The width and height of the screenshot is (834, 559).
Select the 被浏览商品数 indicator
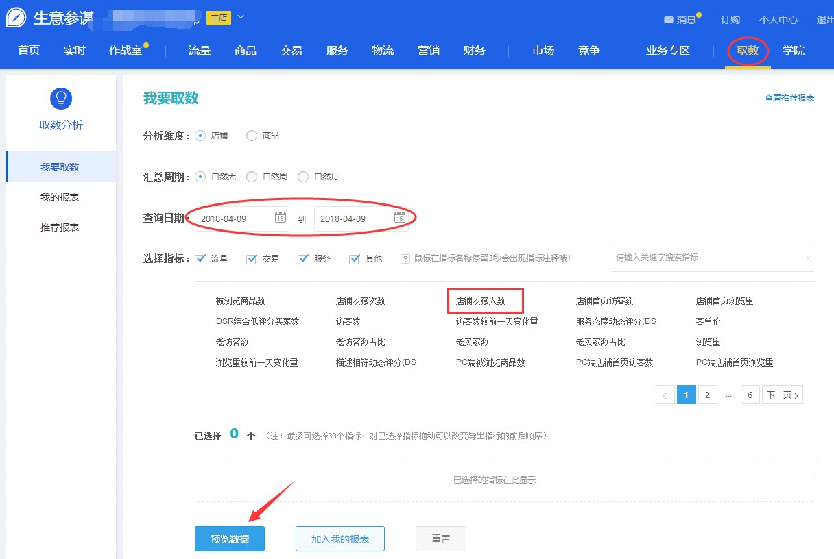click(240, 301)
